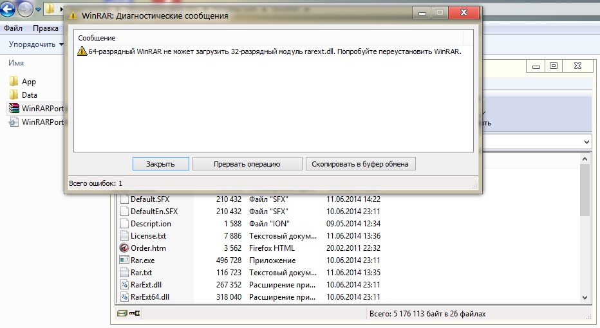Image resolution: width=600 pixels, height=328 pixels.
Task: Select the WinRARPortable application icon
Action: pyautogui.click(x=14, y=108)
